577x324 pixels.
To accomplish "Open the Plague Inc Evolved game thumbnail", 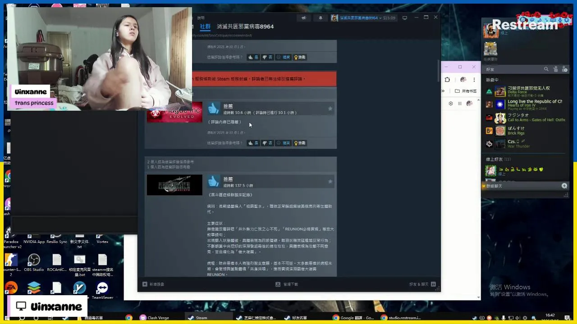I will click(174, 112).
